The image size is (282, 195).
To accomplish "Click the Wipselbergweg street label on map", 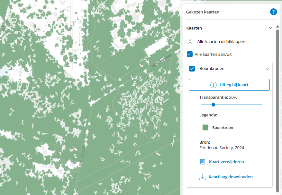I will tap(161, 61).
